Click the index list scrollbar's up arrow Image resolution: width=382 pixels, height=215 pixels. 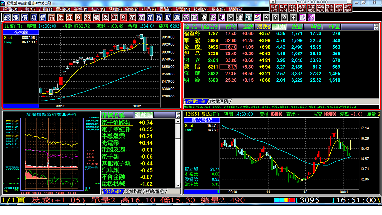coord(178,121)
